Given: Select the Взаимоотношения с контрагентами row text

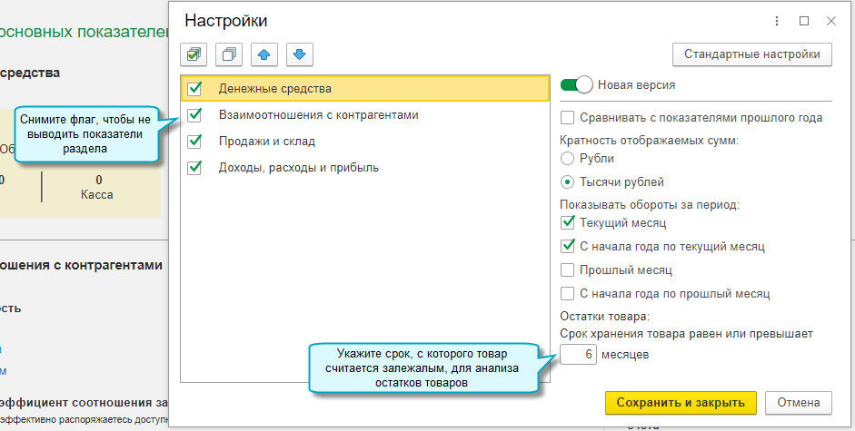Looking at the screenshot, I should (x=318, y=115).
